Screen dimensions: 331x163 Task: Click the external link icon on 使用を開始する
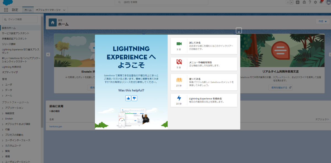pos(290,88)
